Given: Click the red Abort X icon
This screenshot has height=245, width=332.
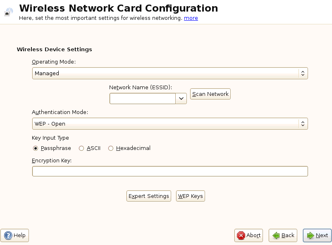Looking at the screenshot, I should tap(241, 235).
